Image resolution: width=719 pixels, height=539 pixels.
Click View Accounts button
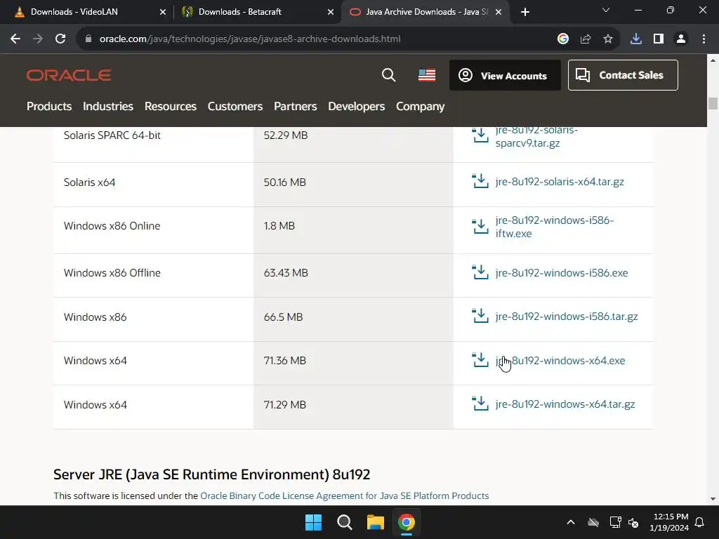tap(505, 75)
